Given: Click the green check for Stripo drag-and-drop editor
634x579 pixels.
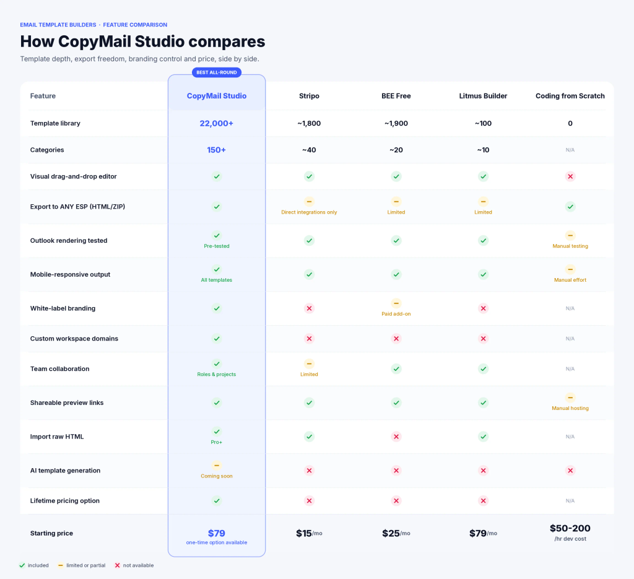Looking at the screenshot, I should click(309, 176).
